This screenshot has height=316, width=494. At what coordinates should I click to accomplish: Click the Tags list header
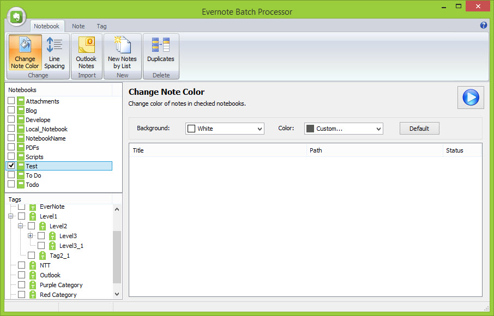[59, 199]
